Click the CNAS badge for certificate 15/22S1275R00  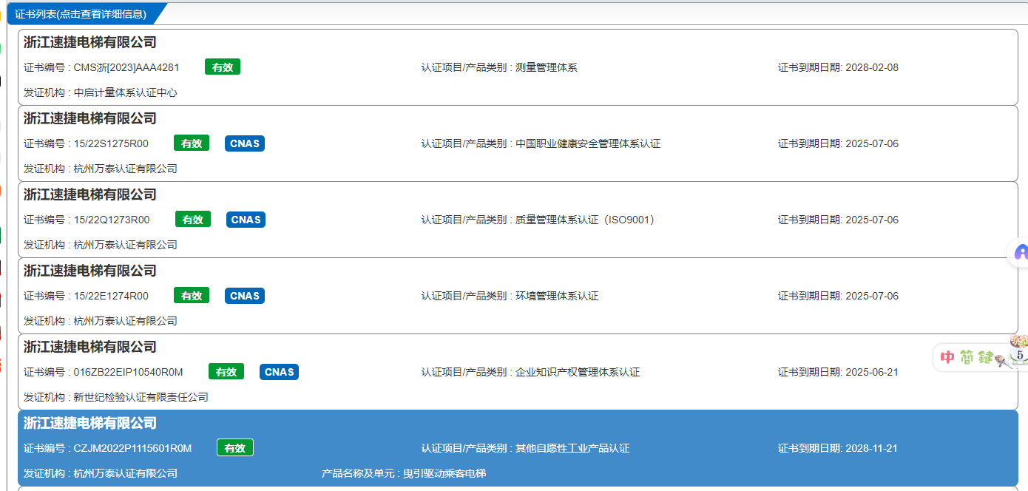click(x=245, y=143)
